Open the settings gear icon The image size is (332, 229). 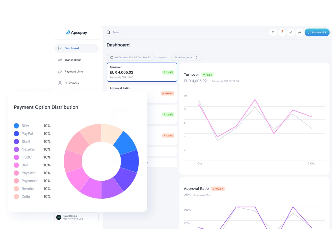tap(291, 32)
